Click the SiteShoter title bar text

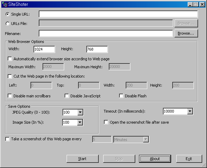tap(18, 5)
